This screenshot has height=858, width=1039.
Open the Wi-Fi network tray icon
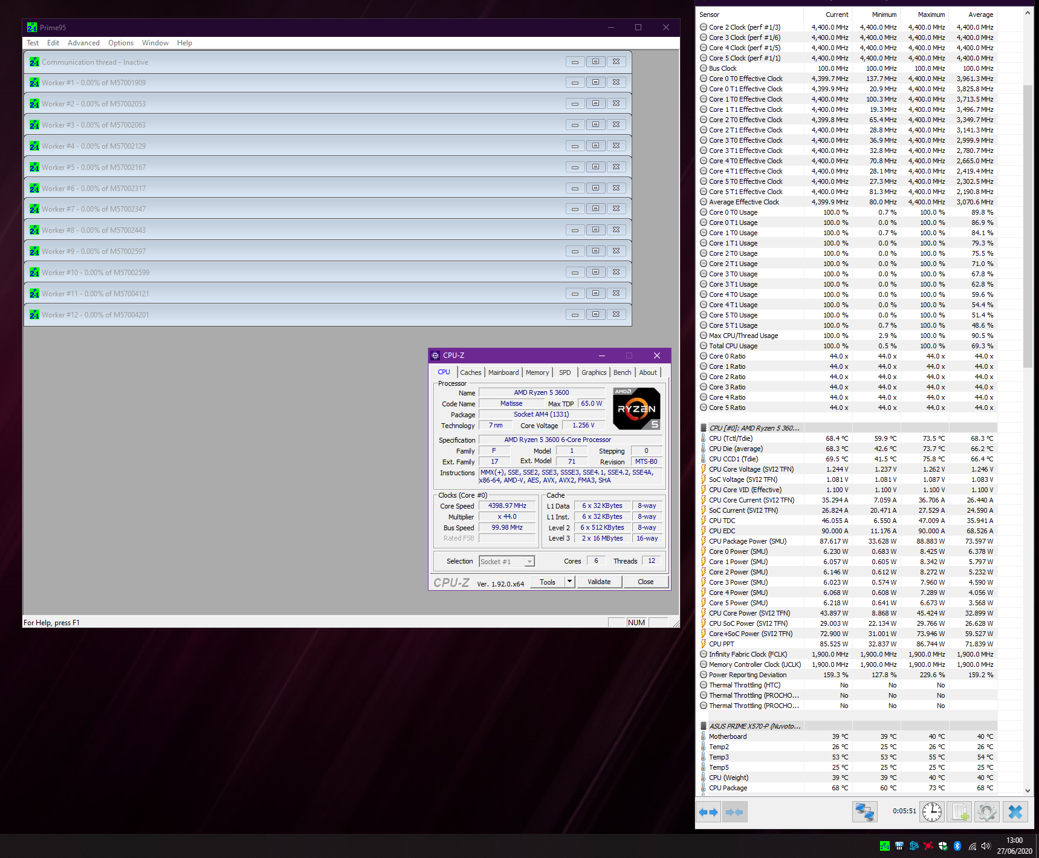972,846
